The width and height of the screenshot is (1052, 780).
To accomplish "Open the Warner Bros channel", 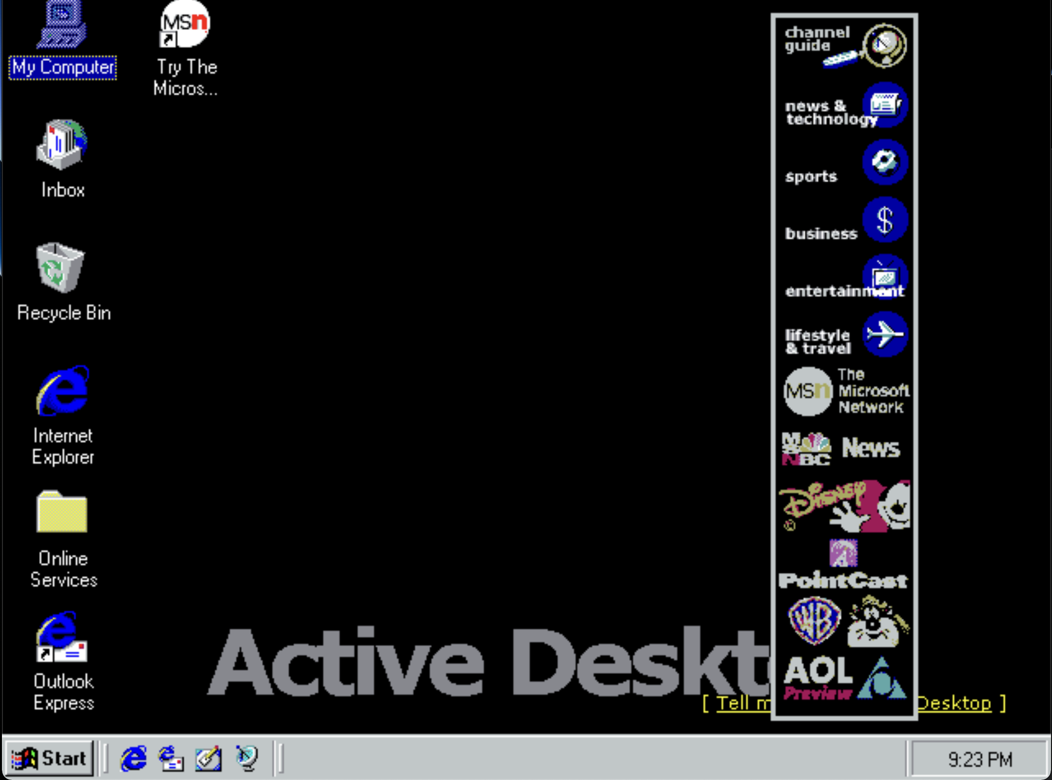I will 844,621.
